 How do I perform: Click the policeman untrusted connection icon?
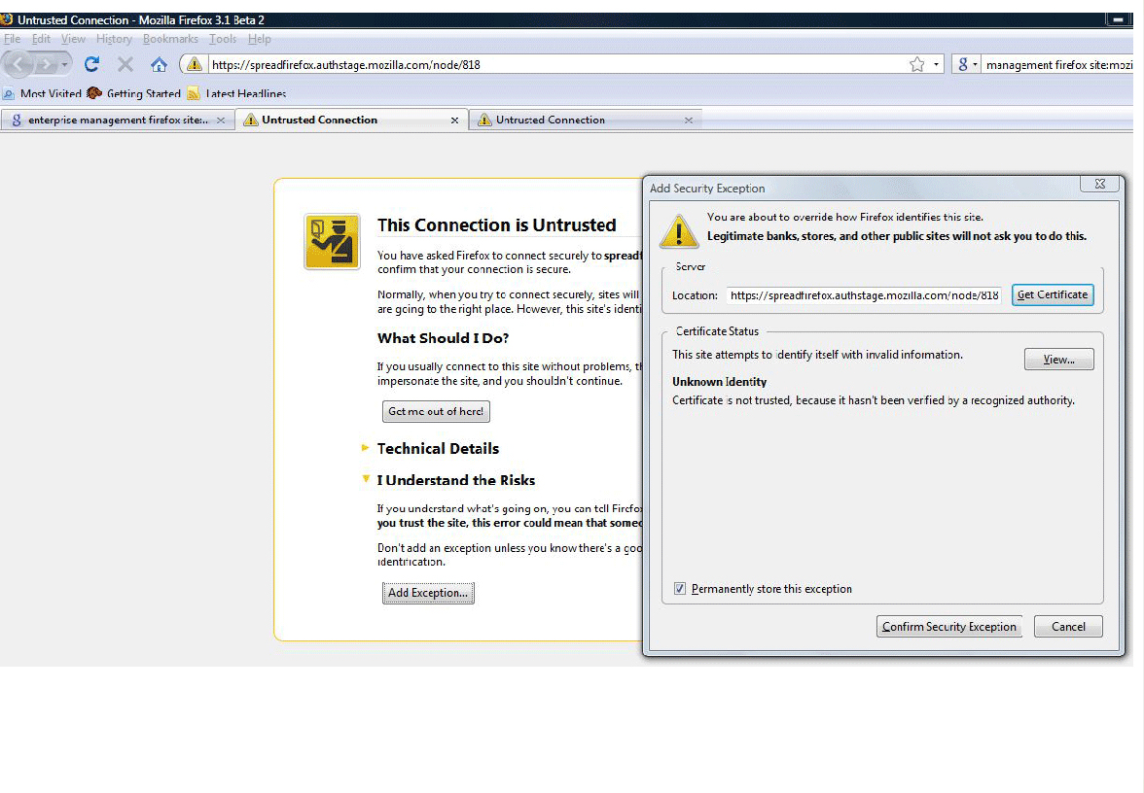(x=332, y=242)
